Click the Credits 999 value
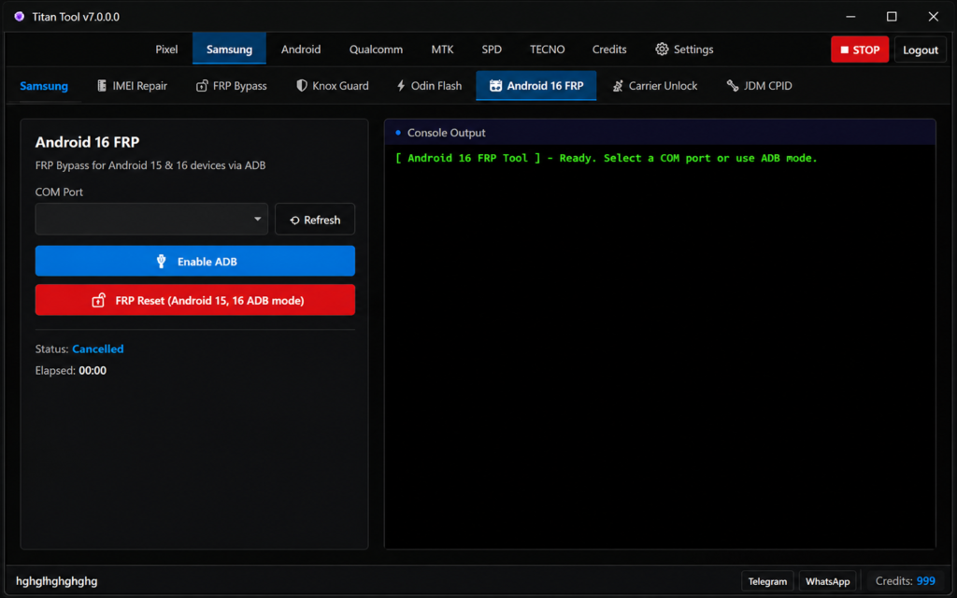The width and height of the screenshot is (957, 598). 926,581
